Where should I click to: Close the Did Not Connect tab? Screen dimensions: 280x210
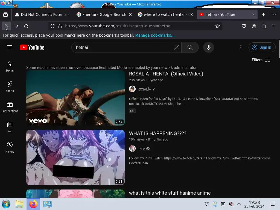click(69, 14)
